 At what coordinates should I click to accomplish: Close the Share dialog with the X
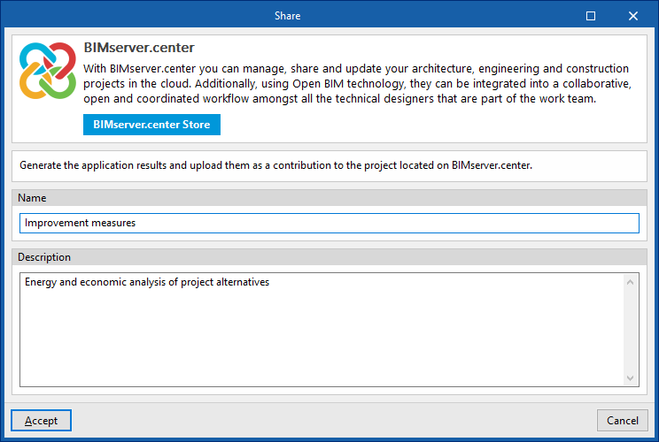click(x=633, y=15)
